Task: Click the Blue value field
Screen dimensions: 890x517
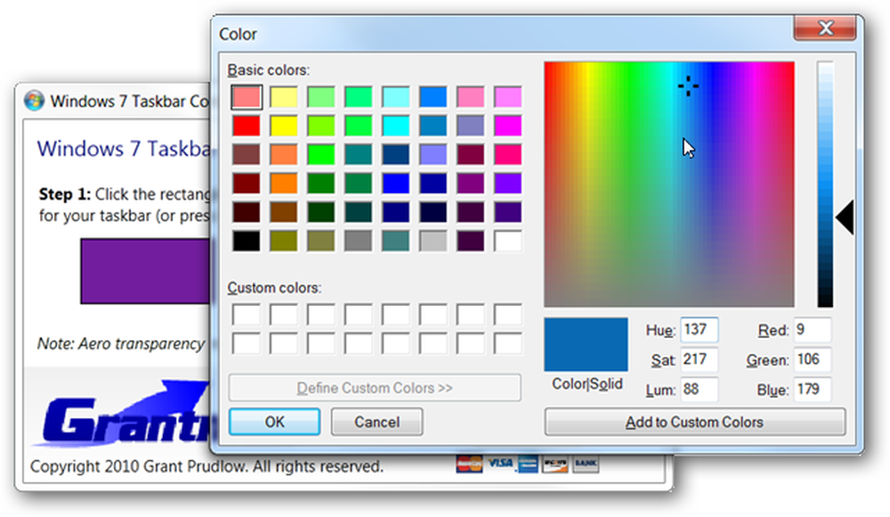Action: (x=813, y=390)
